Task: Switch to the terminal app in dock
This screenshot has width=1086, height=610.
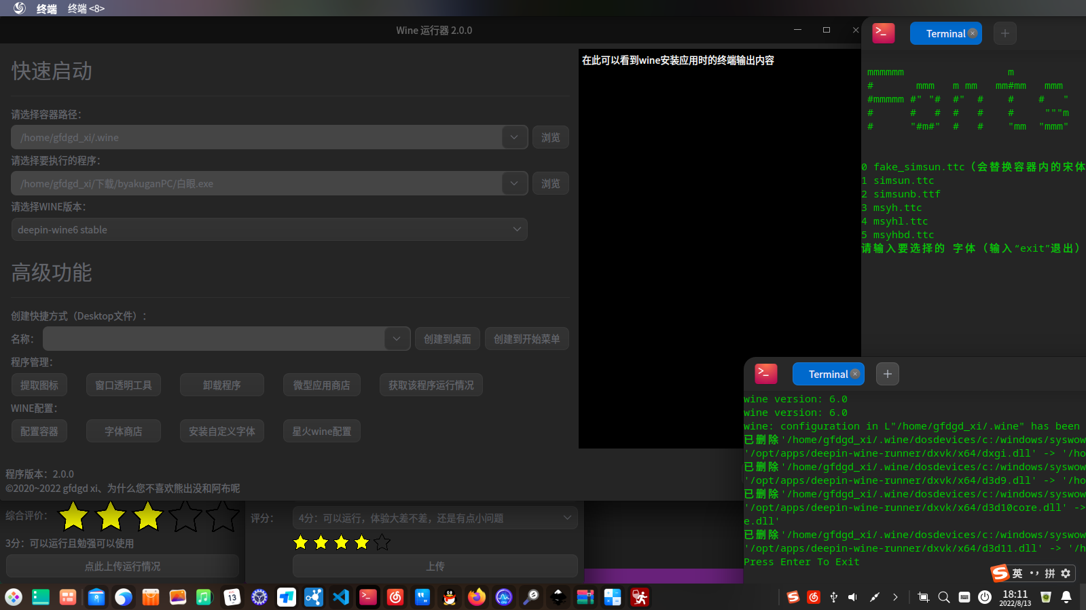Action: coord(368,597)
